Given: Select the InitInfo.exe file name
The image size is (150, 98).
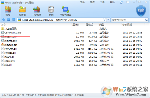Looking at the screenshot, I should (x=10, y=41).
